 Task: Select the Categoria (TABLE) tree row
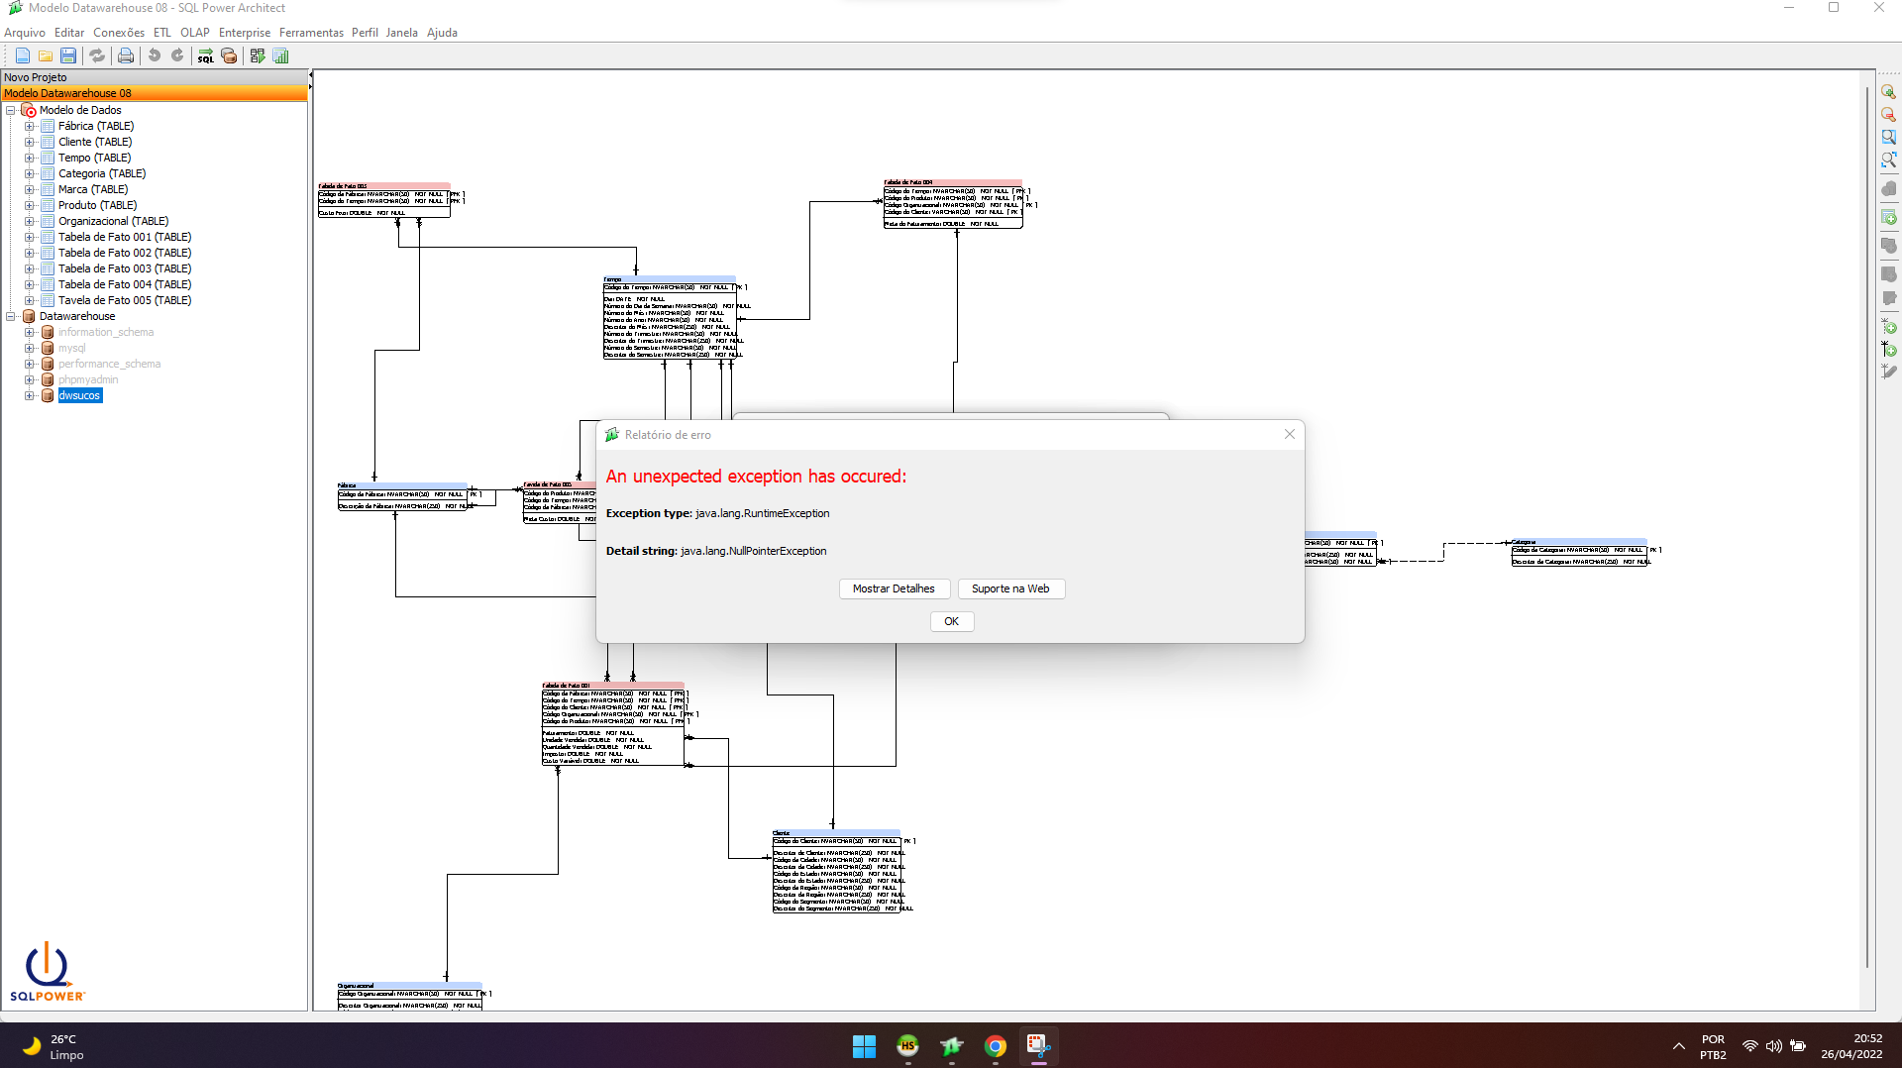click(x=102, y=173)
